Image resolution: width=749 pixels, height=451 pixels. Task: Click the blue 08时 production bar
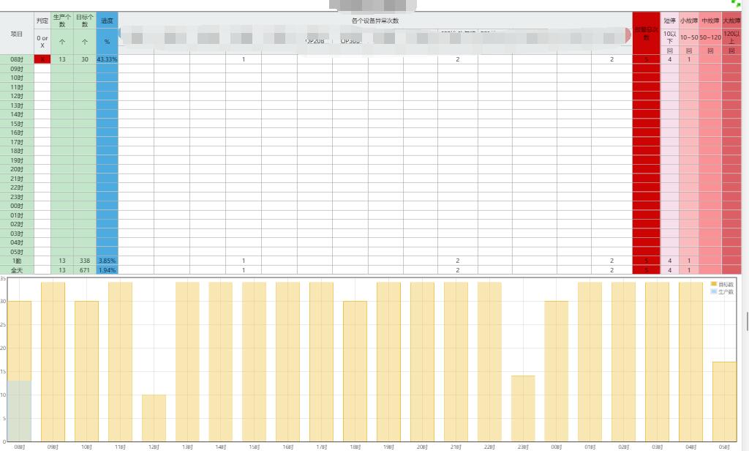tap(20, 410)
